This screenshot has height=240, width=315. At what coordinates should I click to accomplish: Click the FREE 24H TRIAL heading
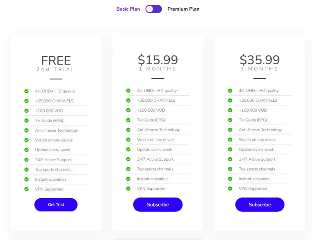click(56, 63)
